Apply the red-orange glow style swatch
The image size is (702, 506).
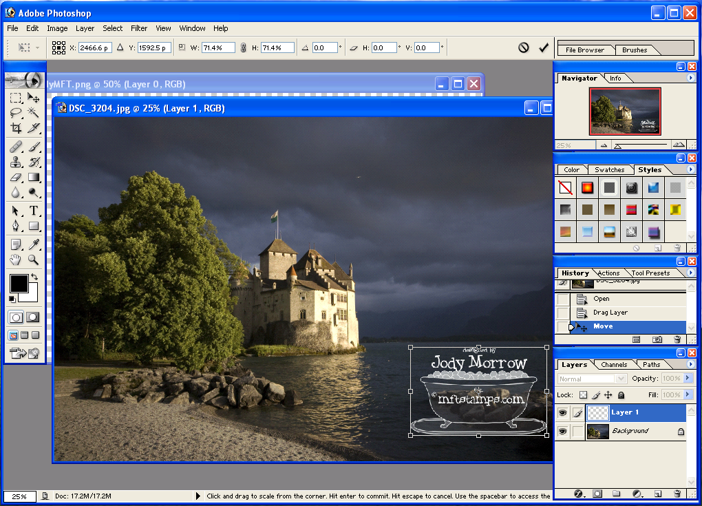(x=587, y=188)
